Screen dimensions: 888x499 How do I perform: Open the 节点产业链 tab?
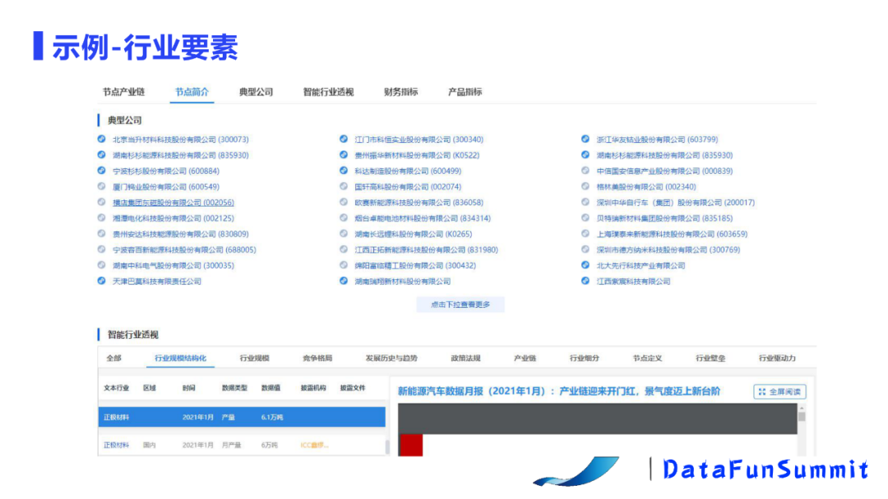pyautogui.click(x=123, y=92)
